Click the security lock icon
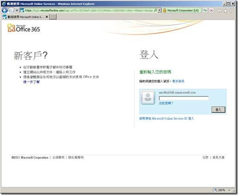The width and height of the screenshot is (238, 195). pos(164,10)
